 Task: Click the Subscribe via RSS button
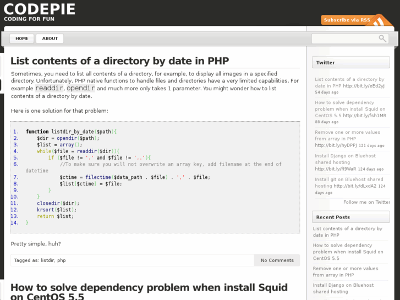pos(347,20)
